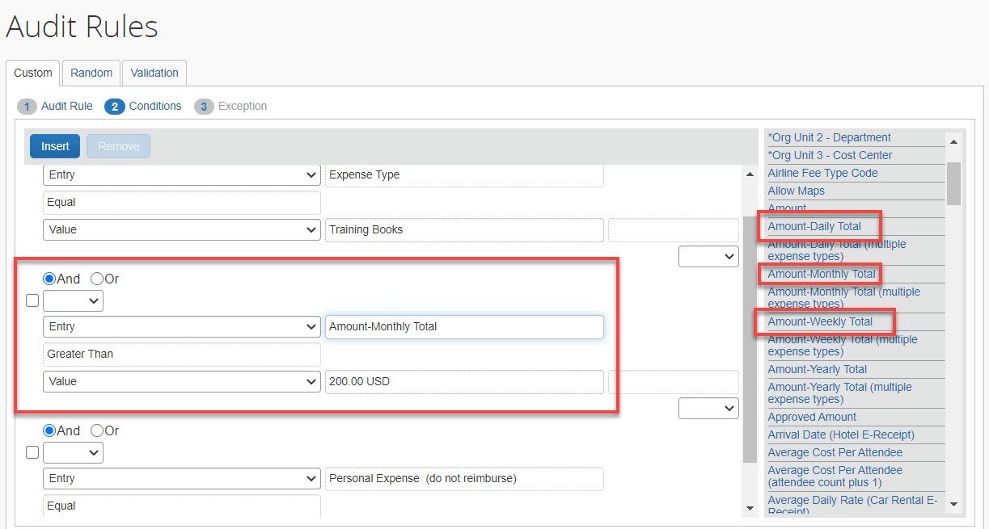Tick the checkbox beside Amount-Monthly Total condition
The height and width of the screenshot is (529, 989).
tap(32, 300)
